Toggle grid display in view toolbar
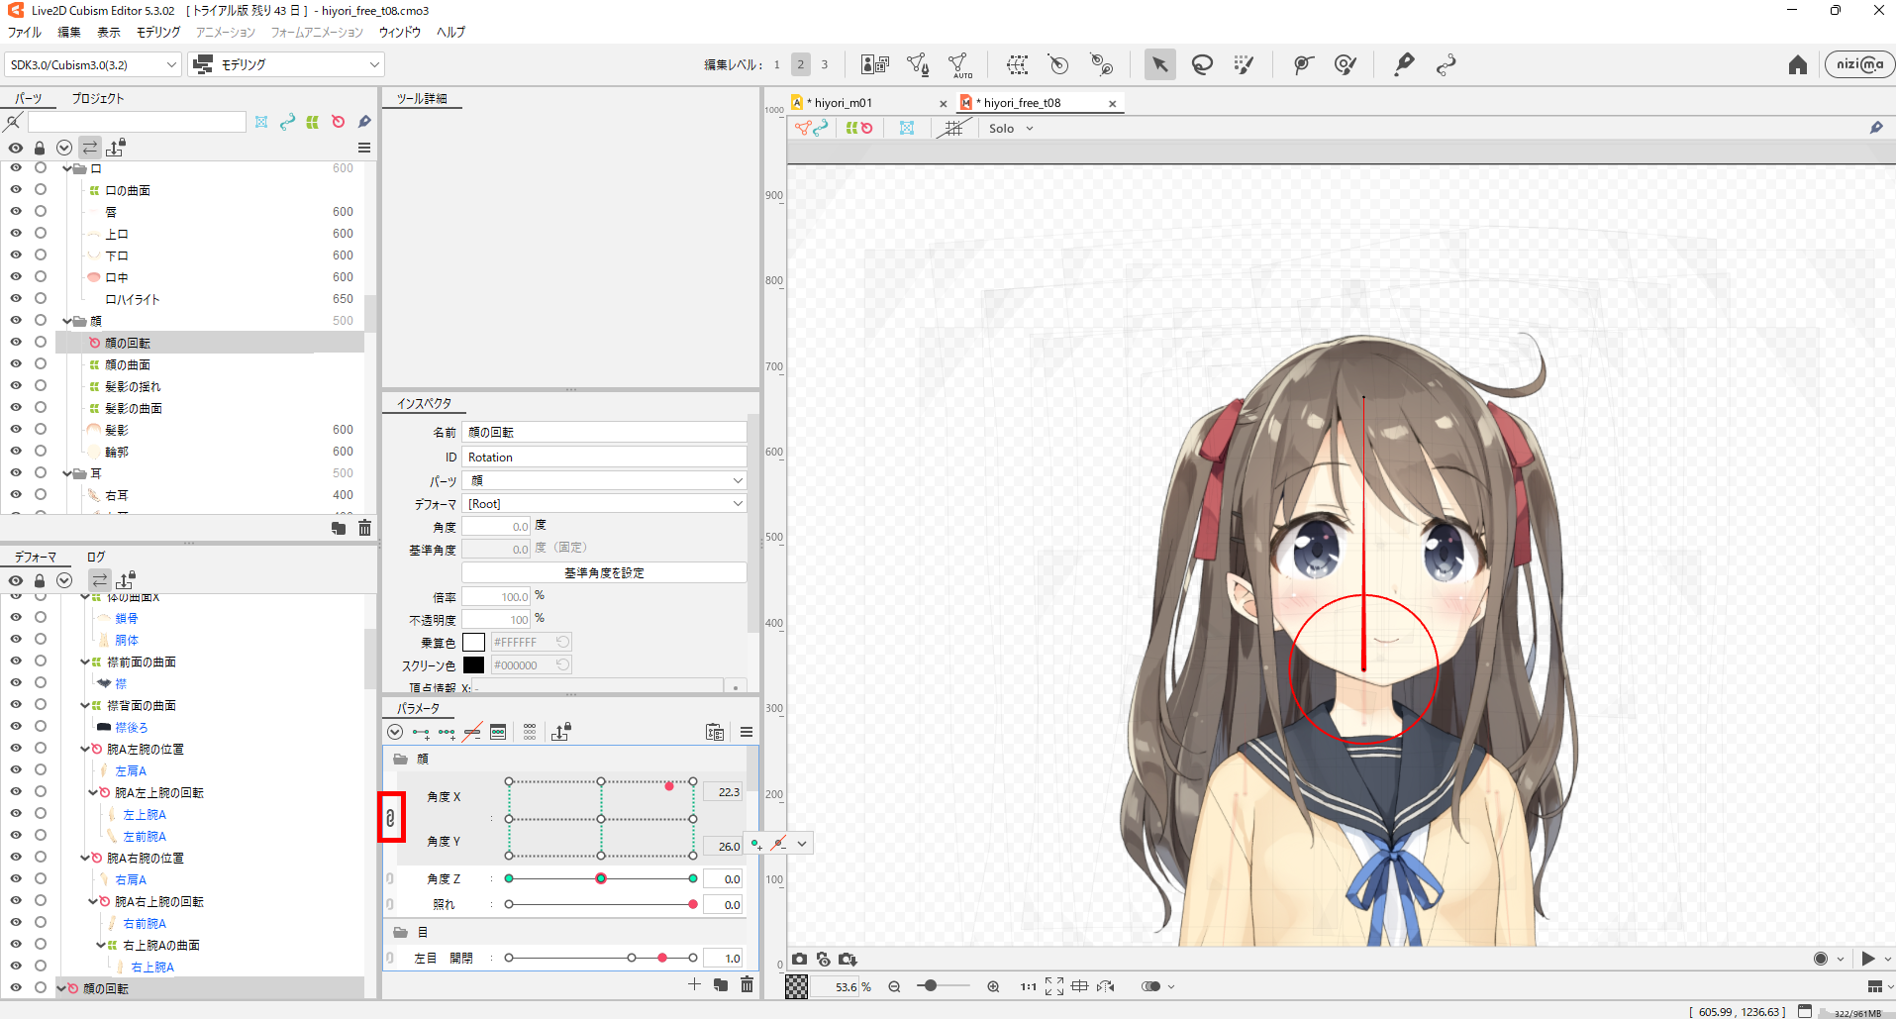 (x=953, y=128)
